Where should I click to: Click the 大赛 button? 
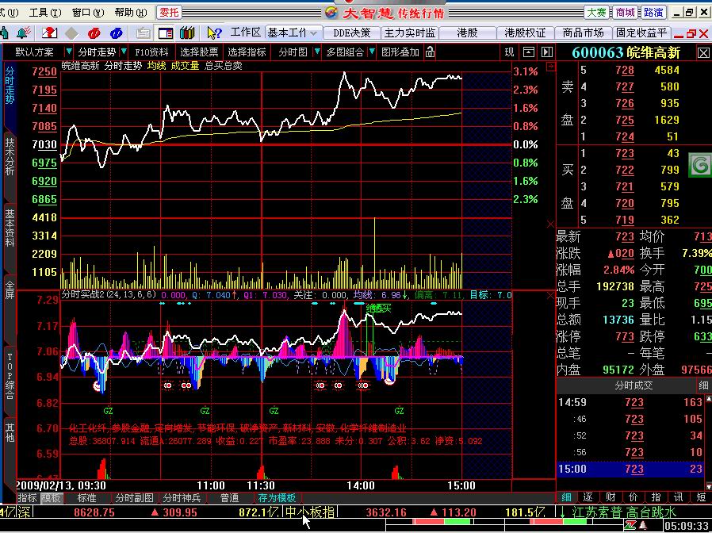(x=597, y=12)
